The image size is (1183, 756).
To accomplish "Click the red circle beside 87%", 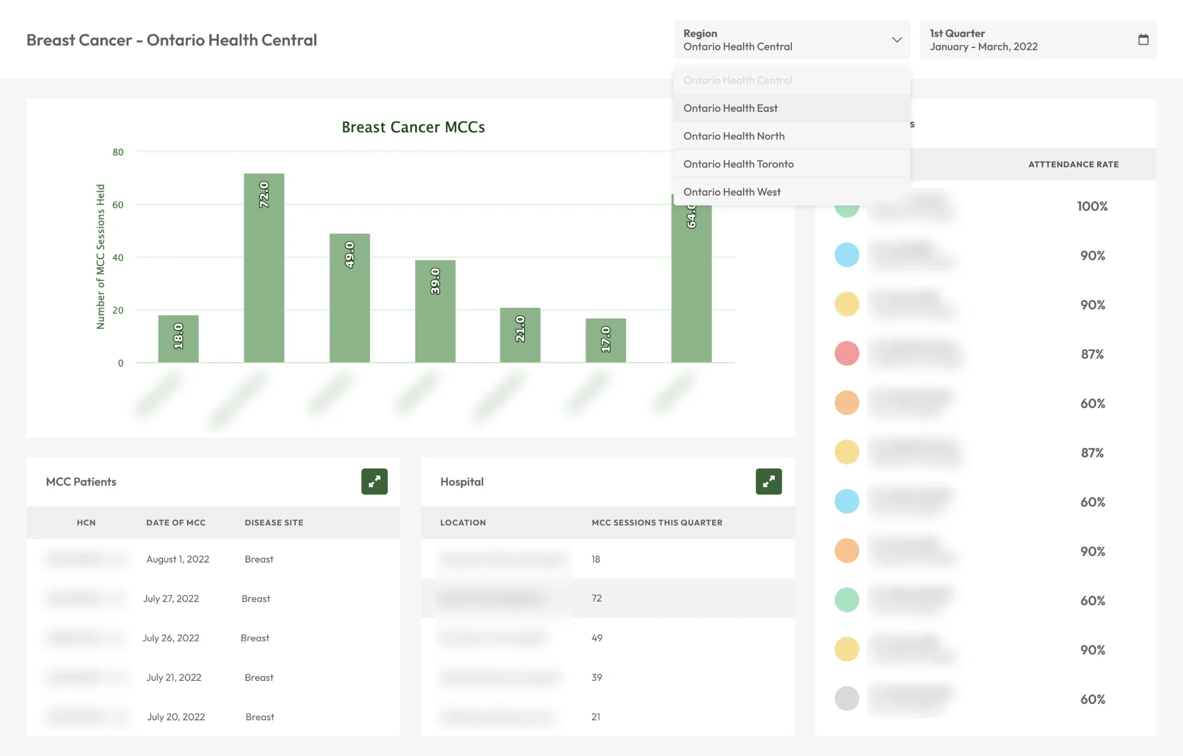I will (846, 354).
